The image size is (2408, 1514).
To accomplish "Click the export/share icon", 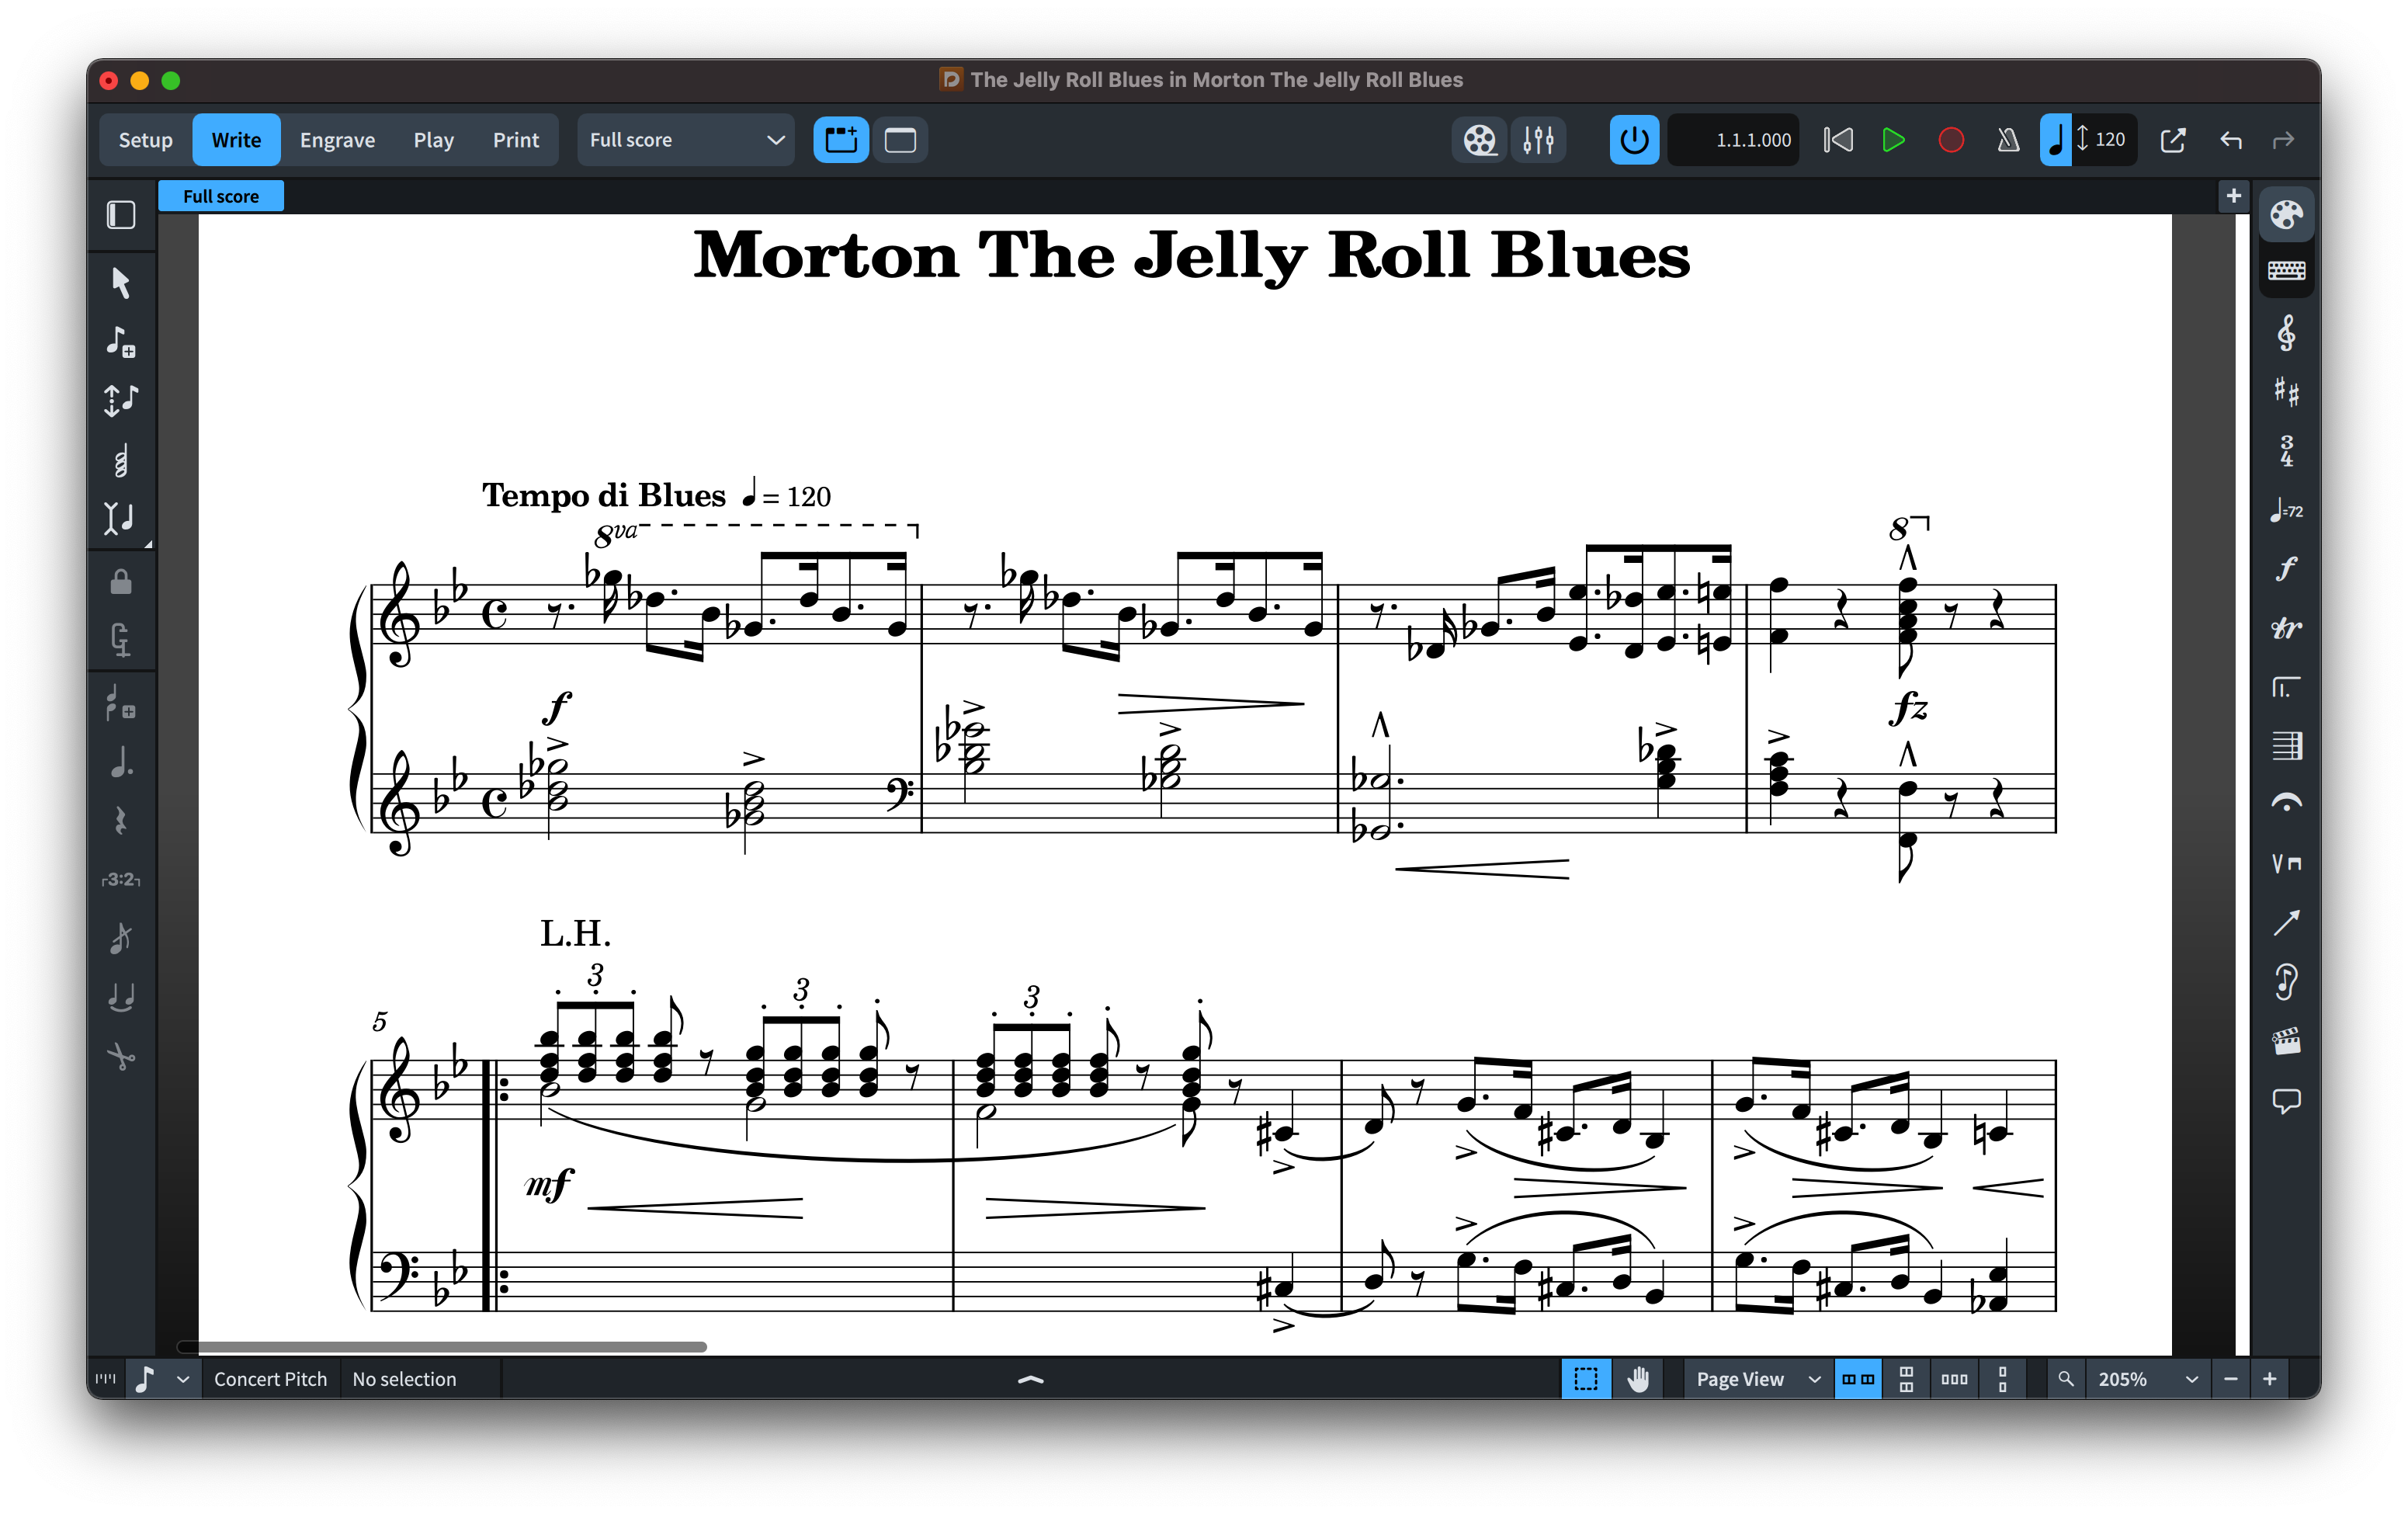I will point(2173,140).
